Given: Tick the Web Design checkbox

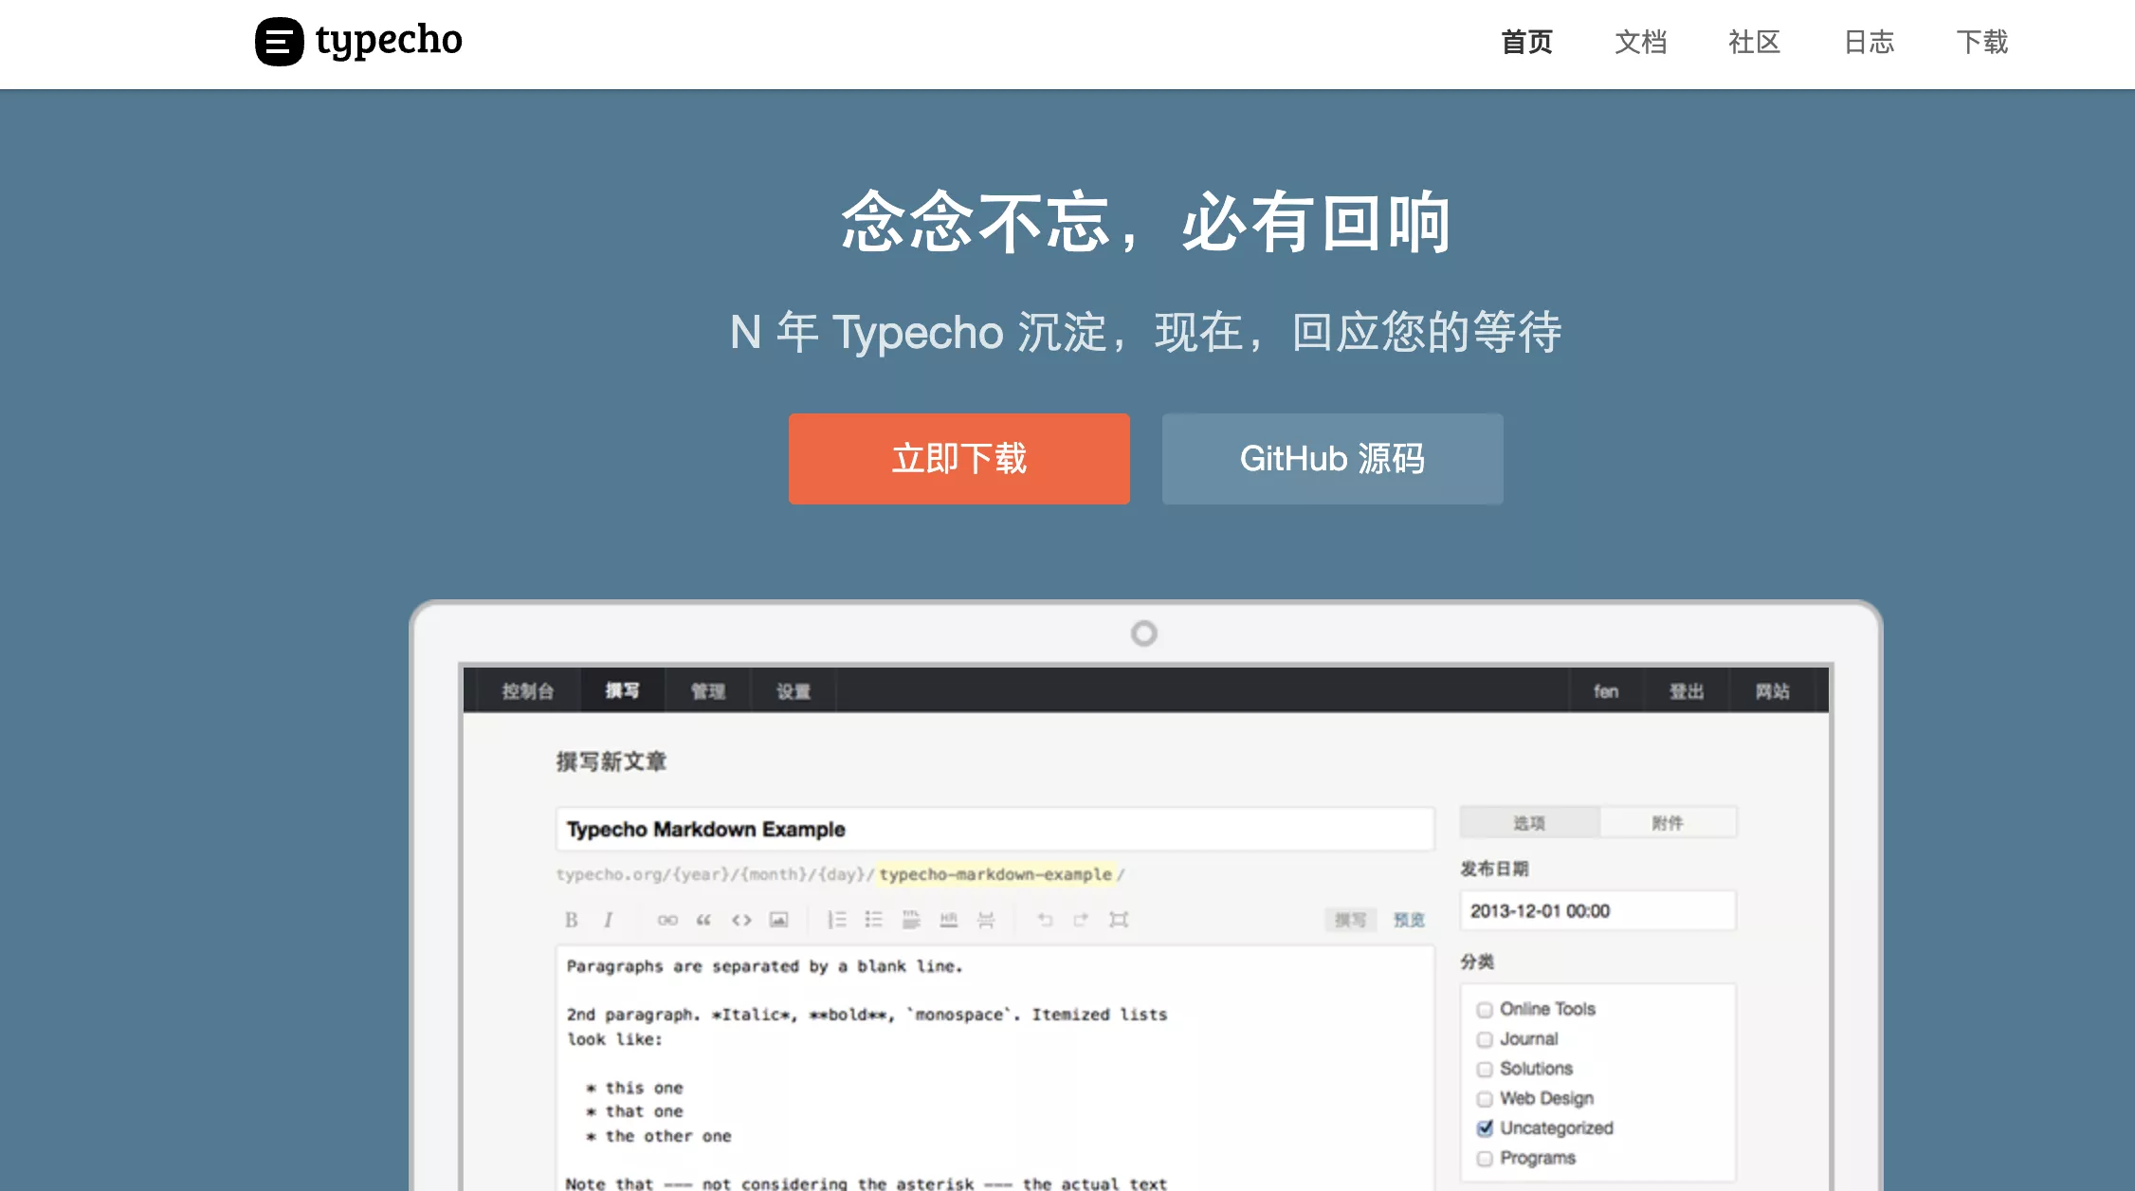Looking at the screenshot, I should [x=1485, y=1099].
